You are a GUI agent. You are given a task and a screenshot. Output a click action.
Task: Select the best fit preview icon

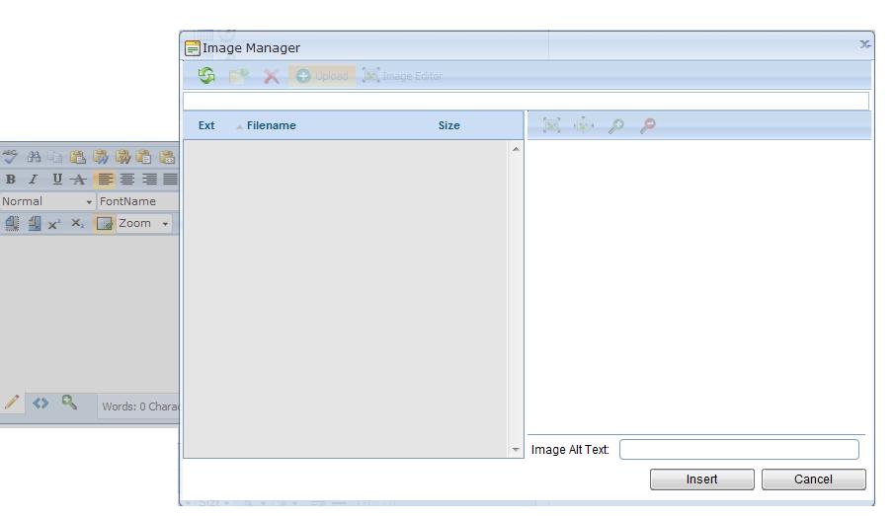coord(551,125)
